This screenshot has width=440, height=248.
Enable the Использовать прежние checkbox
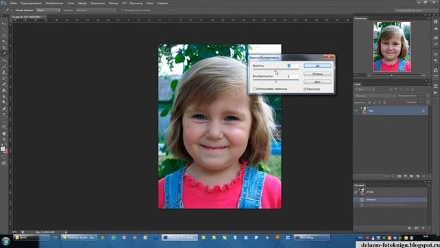pyautogui.click(x=254, y=89)
